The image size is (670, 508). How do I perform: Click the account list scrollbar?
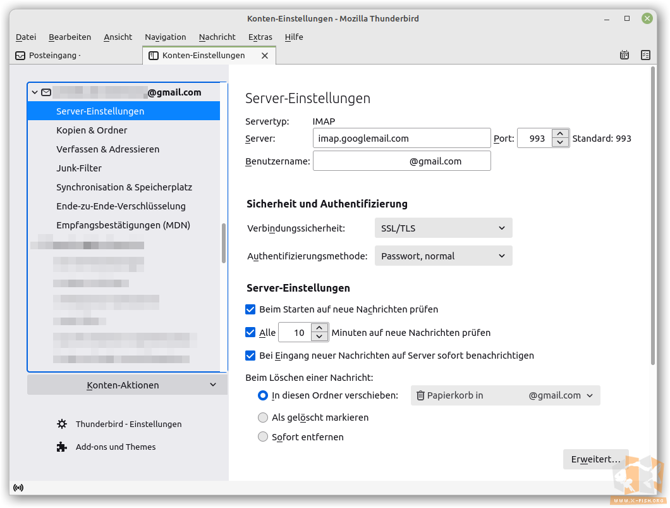224,243
